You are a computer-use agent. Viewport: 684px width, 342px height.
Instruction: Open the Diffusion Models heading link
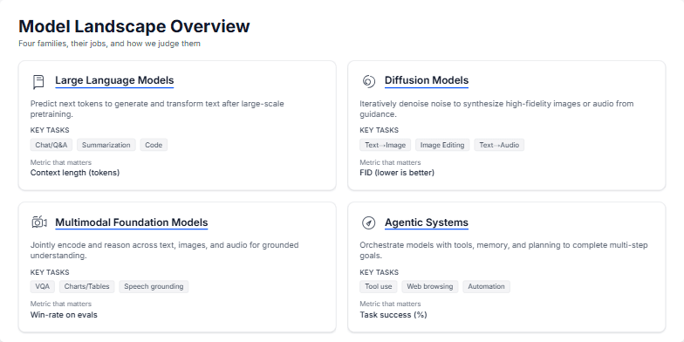pos(426,80)
